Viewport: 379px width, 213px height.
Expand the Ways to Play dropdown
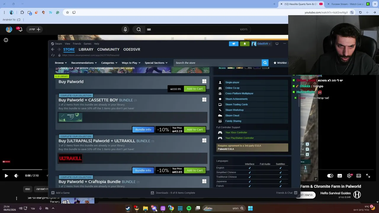[x=131, y=63]
